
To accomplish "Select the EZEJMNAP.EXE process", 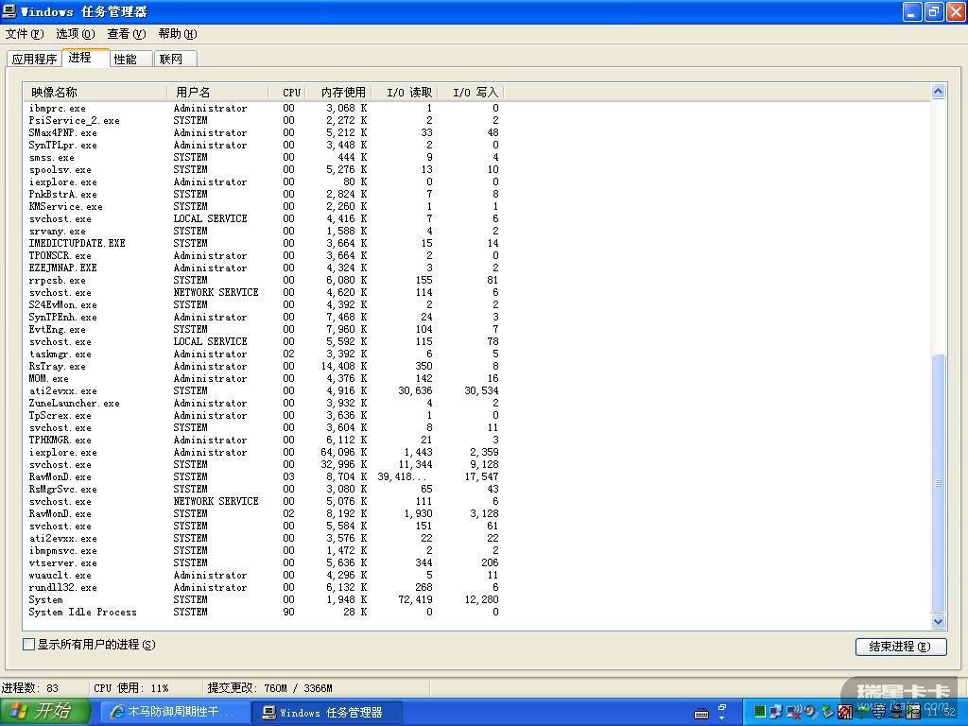I will click(x=264, y=268).
